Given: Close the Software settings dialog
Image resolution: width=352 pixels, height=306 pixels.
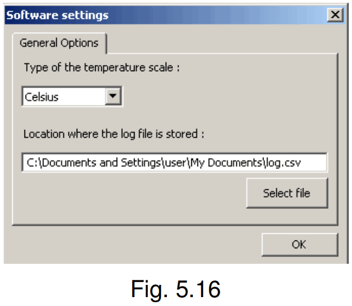Looking at the screenshot, I should click(335, 15).
